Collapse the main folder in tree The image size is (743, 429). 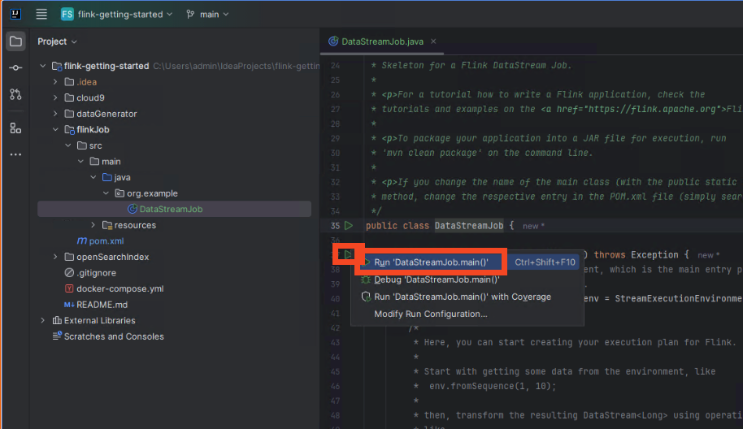(81, 162)
